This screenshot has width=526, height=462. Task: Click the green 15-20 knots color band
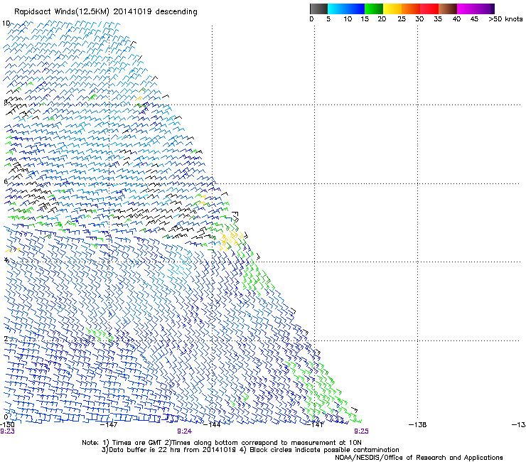pos(374,9)
